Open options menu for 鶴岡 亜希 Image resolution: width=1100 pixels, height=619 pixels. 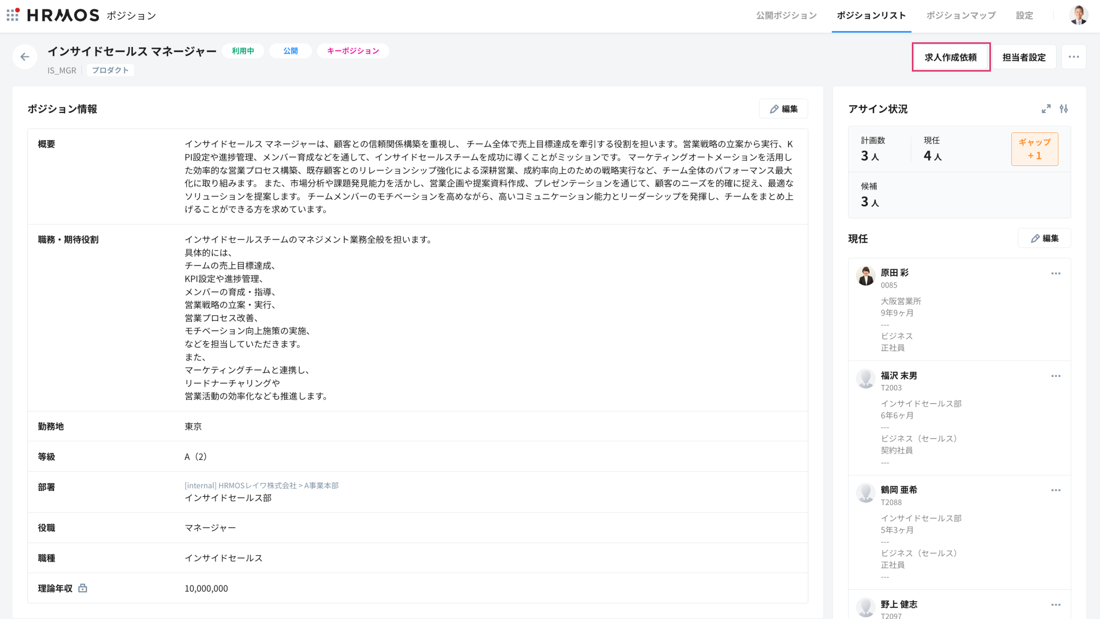(x=1055, y=491)
